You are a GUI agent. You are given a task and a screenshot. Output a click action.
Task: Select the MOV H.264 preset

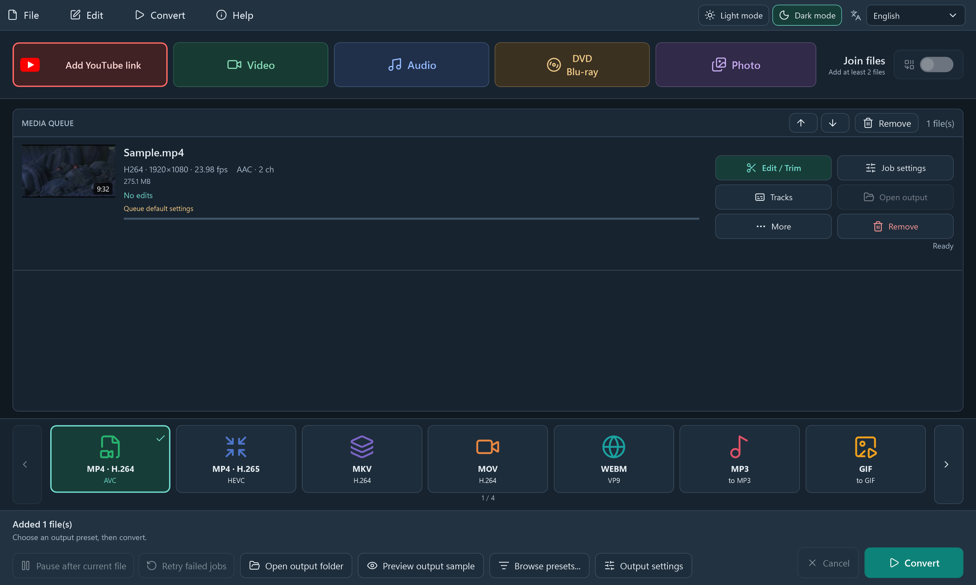(488, 459)
